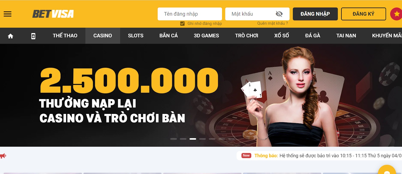
Task: Click the ĐĂNG KÝ button
Action: [364, 14]
